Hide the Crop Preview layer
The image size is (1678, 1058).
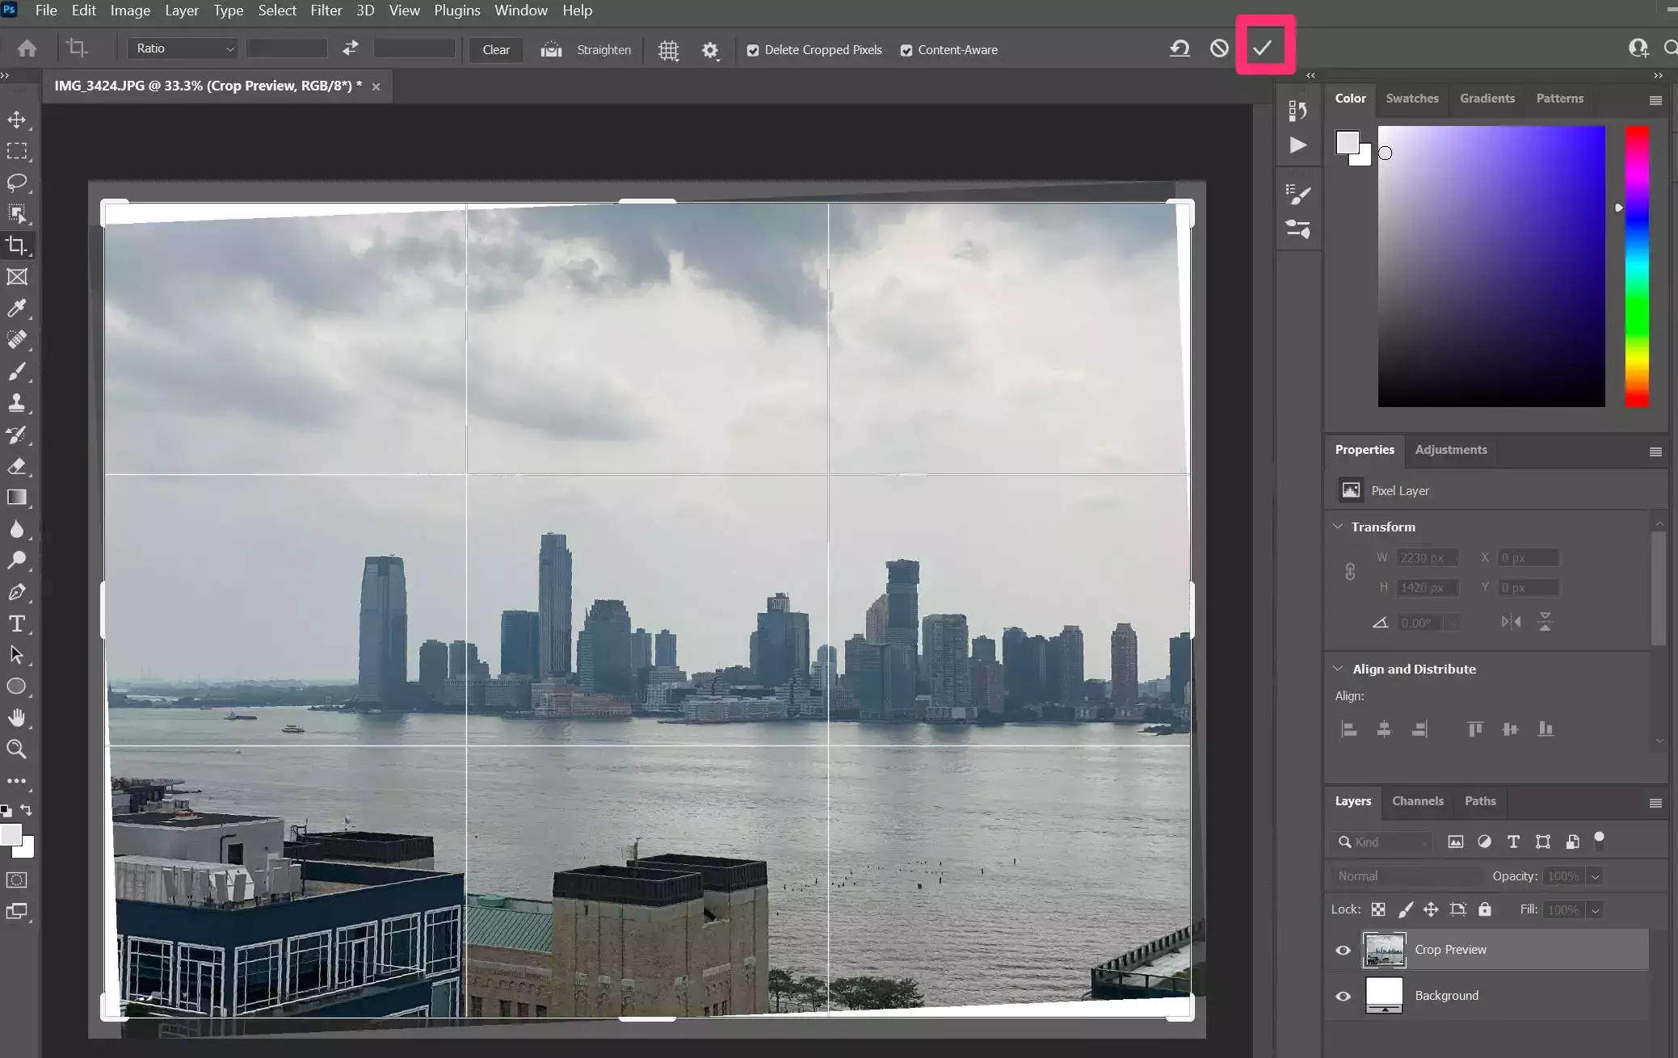tap(1343, 950)
